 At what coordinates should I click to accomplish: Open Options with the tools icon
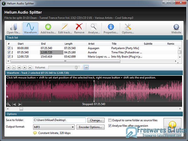(x=128, y=29)
